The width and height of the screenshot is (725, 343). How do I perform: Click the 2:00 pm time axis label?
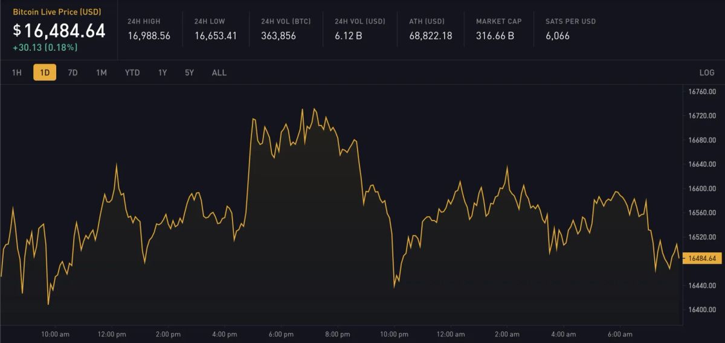[168, 334]
